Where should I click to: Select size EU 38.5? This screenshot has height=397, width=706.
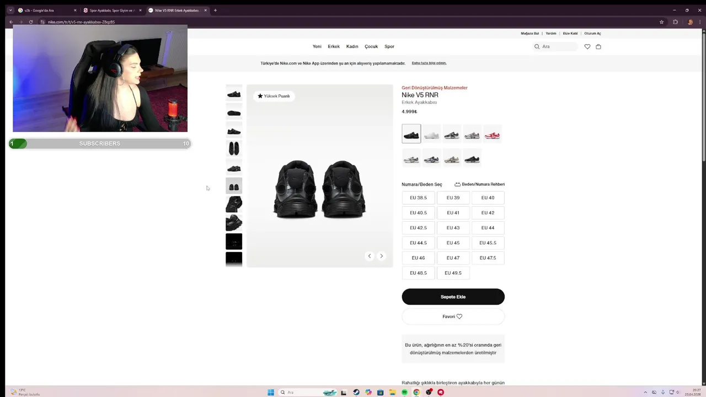(418, 198)
